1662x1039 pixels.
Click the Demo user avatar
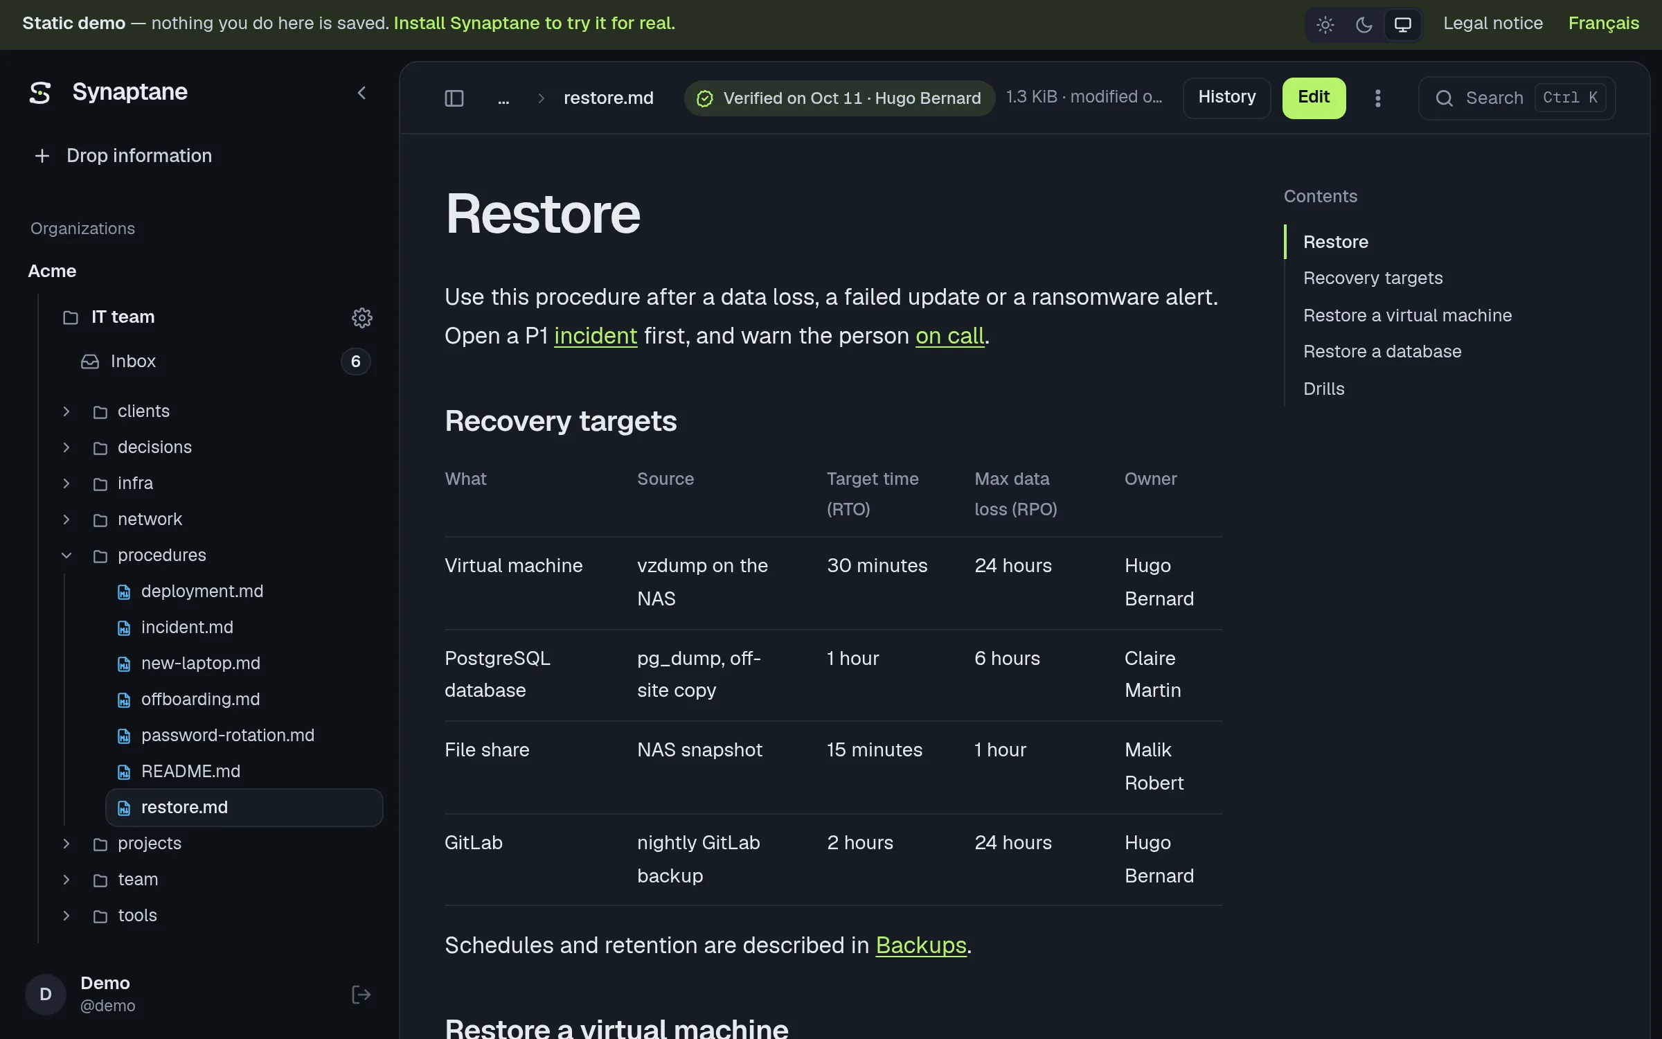click(x=46, y=995)
